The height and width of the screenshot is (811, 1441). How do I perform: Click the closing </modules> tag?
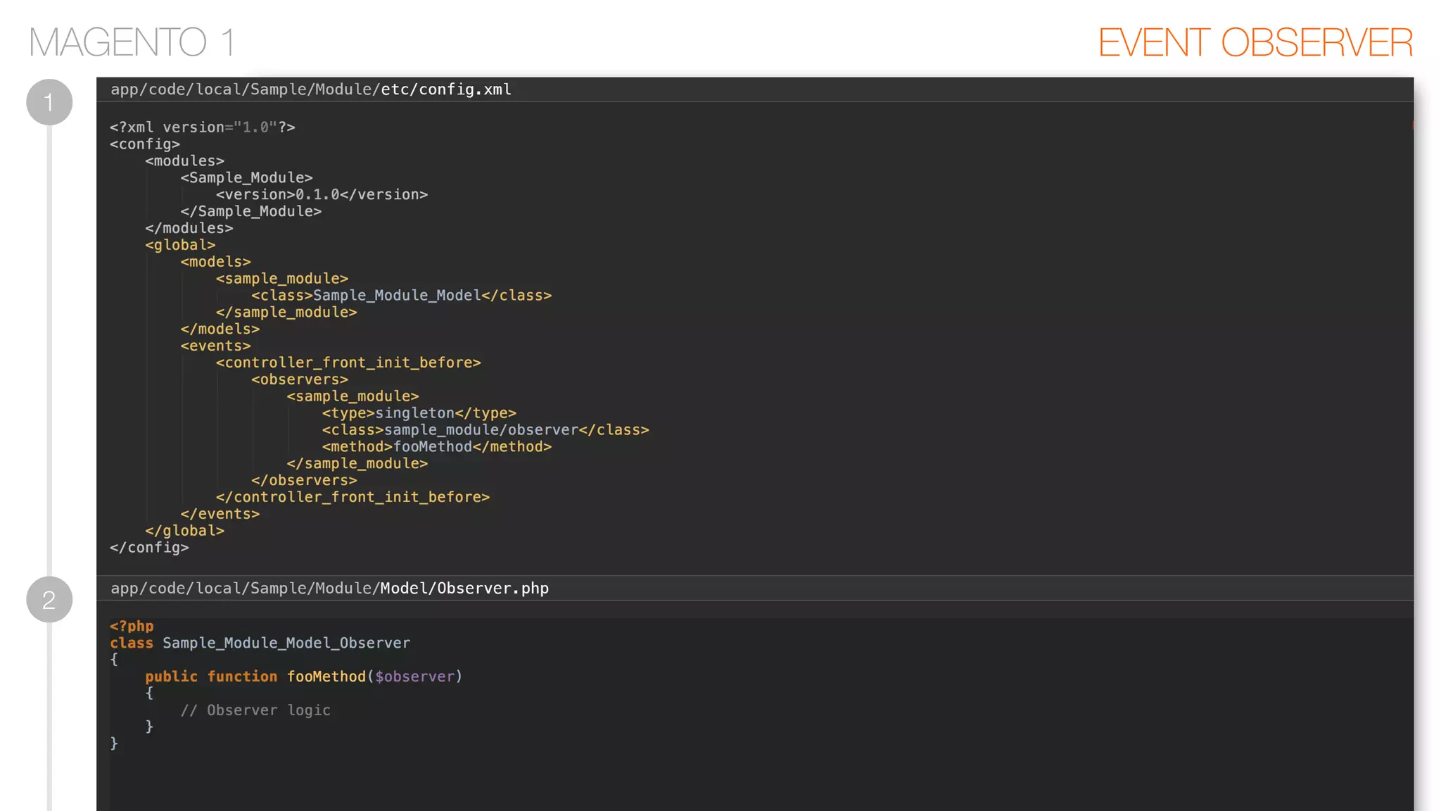(189, 229)
